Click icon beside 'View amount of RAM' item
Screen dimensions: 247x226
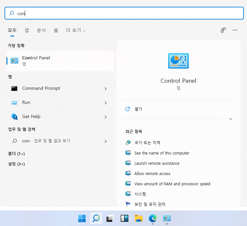point(128,184)
